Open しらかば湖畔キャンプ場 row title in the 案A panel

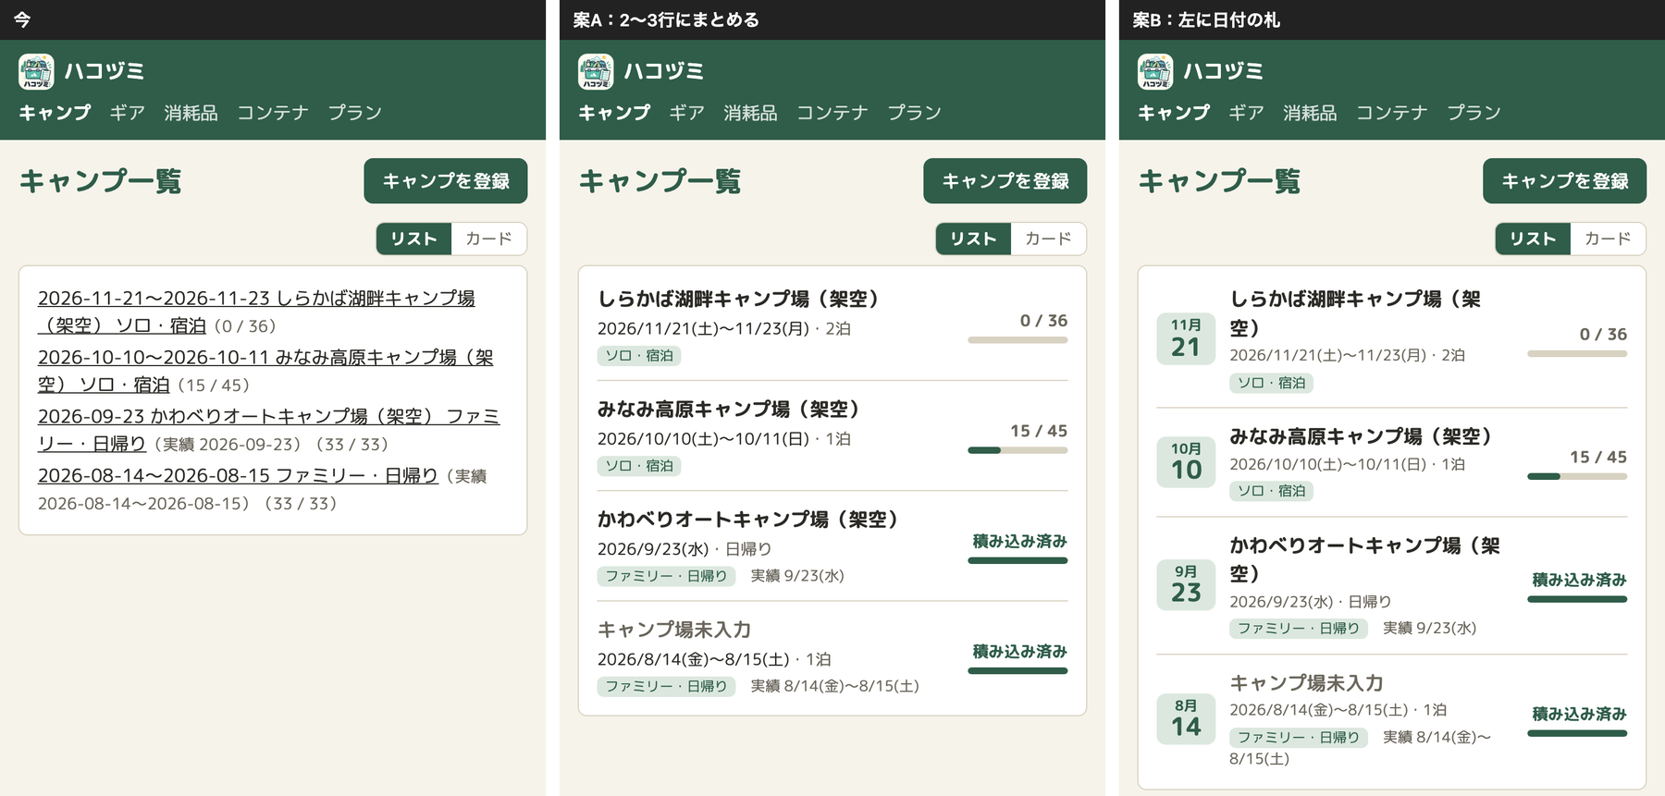click(x=738, y=299)
